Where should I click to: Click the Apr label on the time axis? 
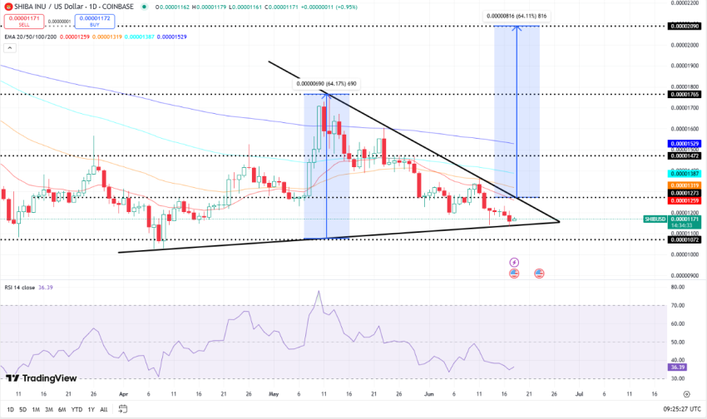[x=124, y=394]
